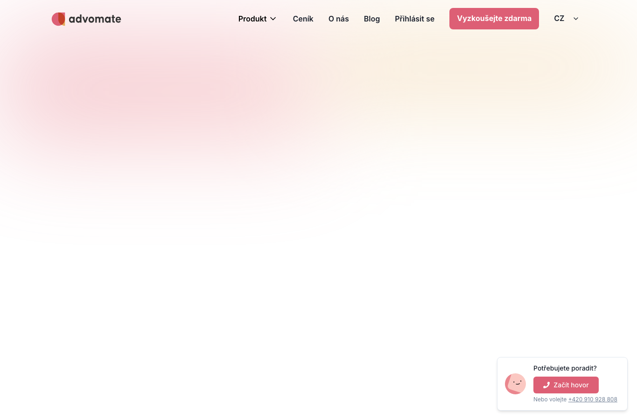
Task: Call the +420 910 928 808 link
Action: click(593, 399)
